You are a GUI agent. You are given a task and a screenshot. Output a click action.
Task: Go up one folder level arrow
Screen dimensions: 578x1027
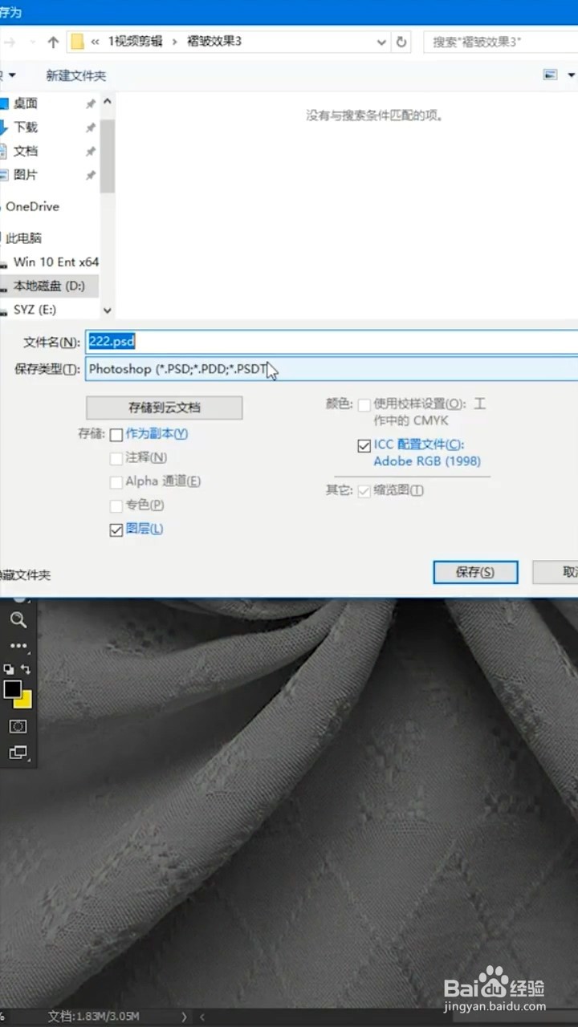(53, 42)
